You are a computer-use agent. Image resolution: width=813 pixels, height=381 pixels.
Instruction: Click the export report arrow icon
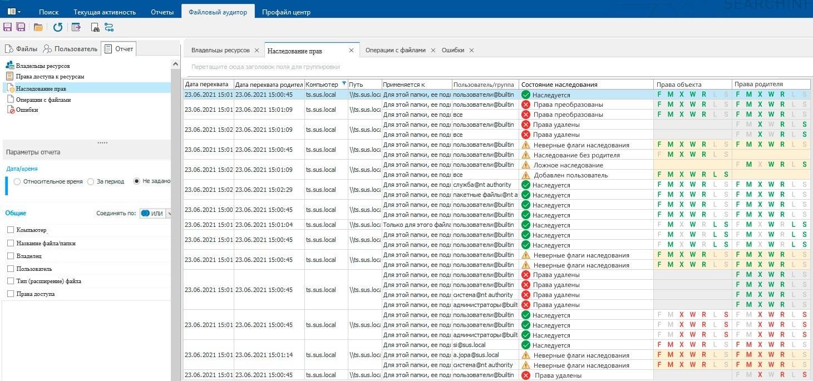click(x=76, y=27)
